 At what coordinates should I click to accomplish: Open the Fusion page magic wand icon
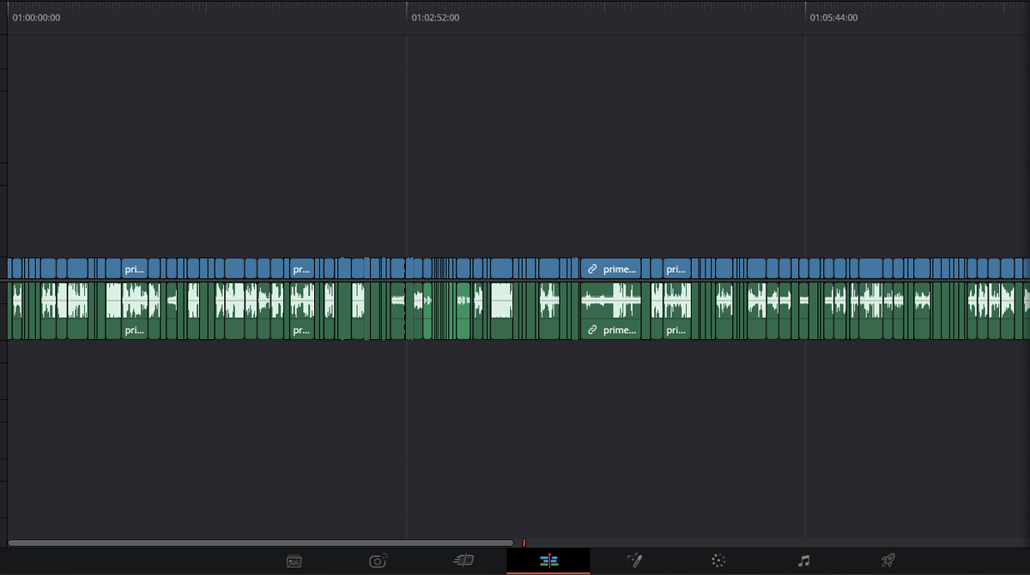635,561
